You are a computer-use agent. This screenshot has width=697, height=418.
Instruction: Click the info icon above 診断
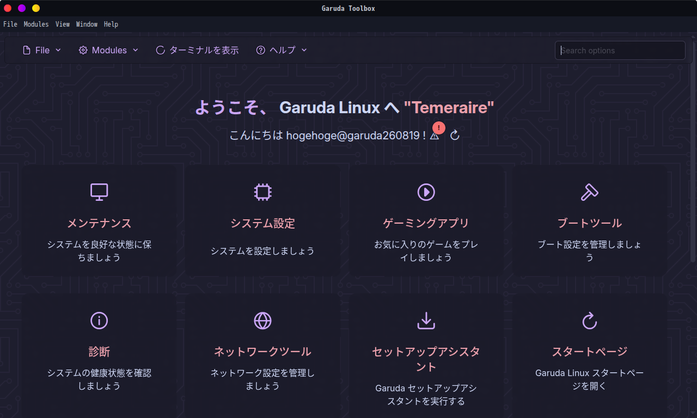(x=99, y=321)
